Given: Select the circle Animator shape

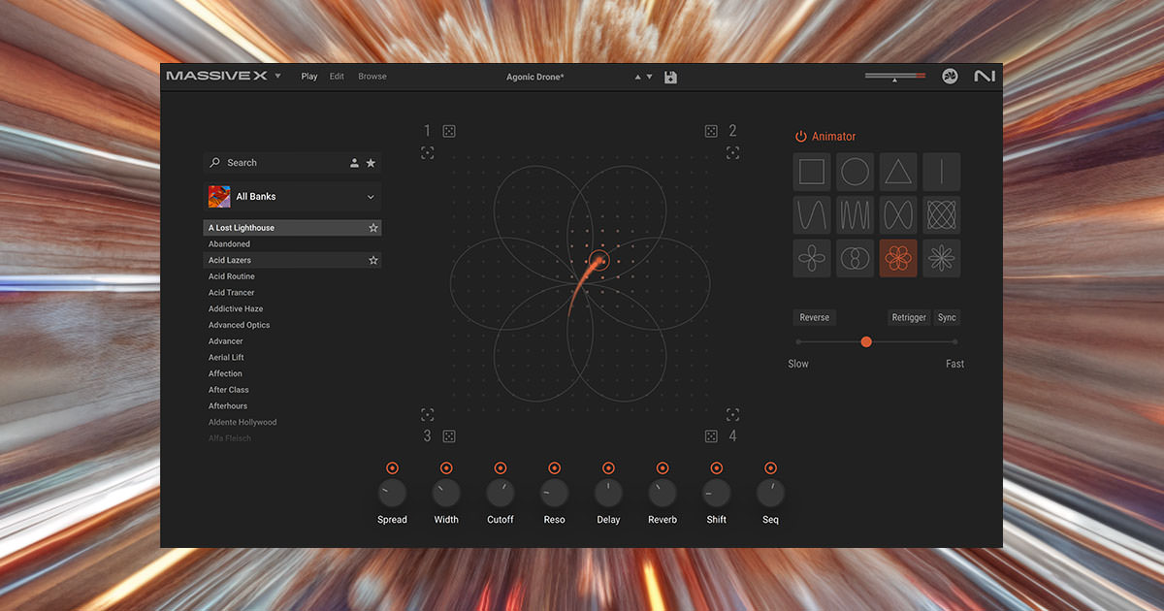Looking at the screenshot, I should [856, 172].
